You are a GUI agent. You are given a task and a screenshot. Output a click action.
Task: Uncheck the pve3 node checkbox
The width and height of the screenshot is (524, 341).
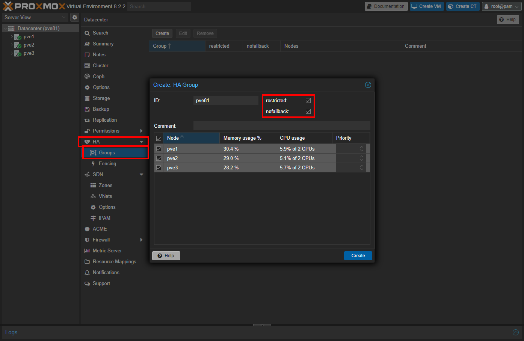pyautogui.click(x=159, y=168)
